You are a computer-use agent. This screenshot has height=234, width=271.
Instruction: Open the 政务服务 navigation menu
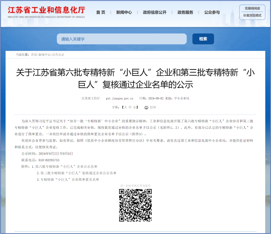pos(185,12)
